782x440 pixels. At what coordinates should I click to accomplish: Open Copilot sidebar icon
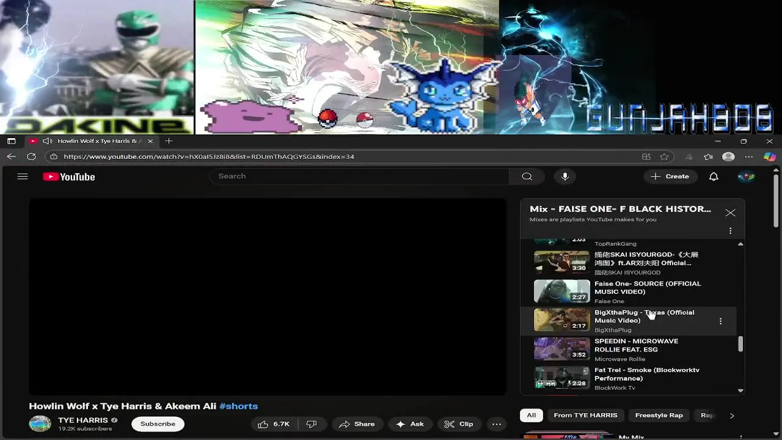[770, 156]
